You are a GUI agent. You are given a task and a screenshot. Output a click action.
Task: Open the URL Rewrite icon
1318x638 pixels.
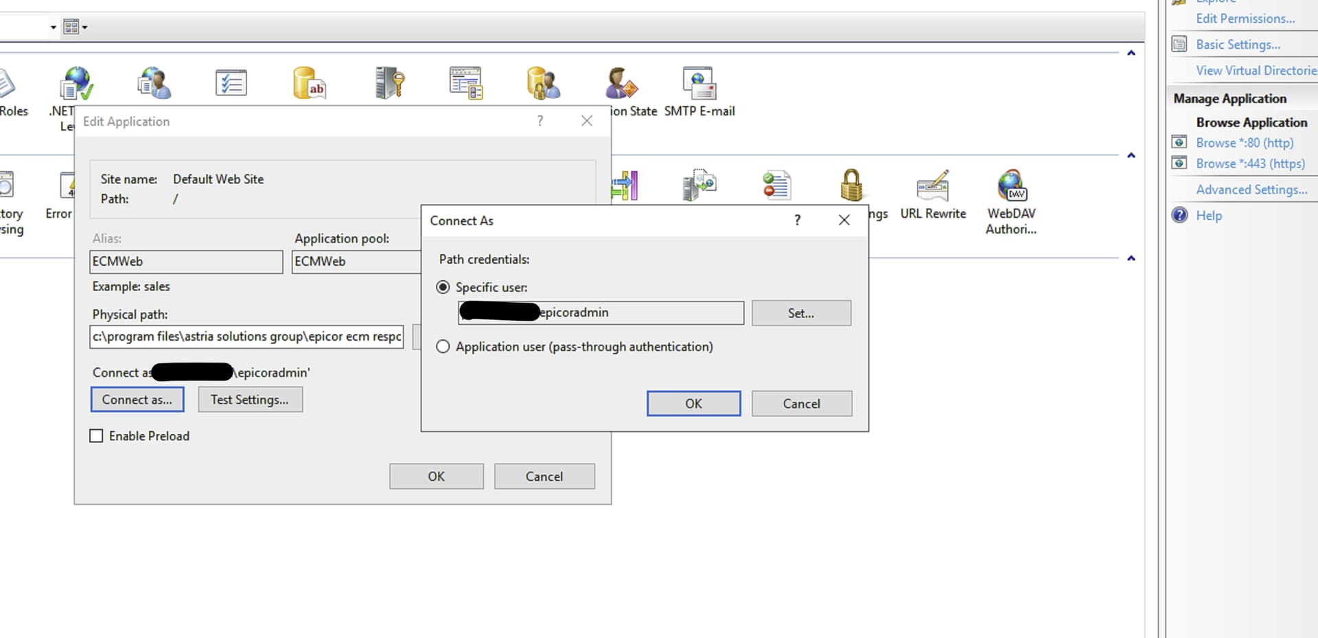pyautogui.click(x=933, y=185)
